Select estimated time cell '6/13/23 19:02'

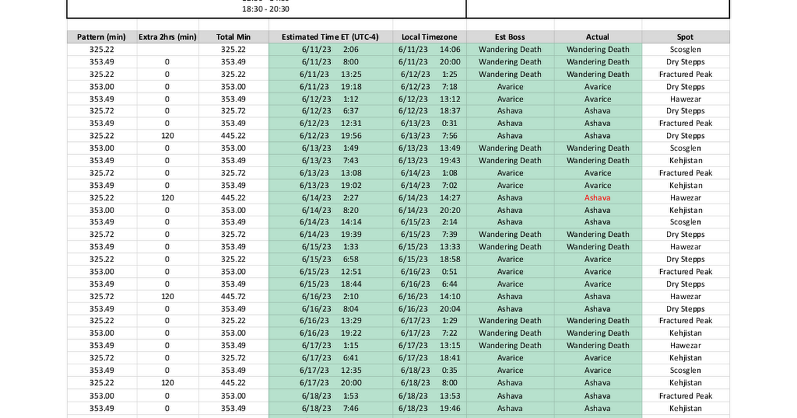tap(330, 185)
